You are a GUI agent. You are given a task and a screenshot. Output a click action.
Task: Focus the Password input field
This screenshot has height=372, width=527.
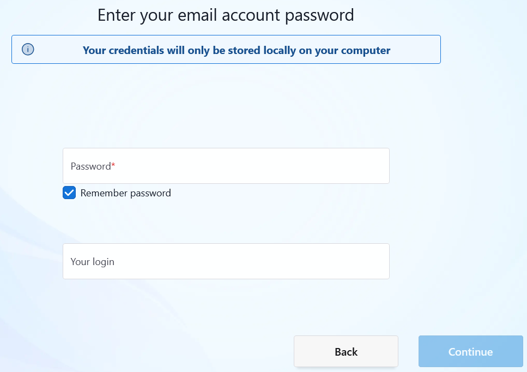226,166
